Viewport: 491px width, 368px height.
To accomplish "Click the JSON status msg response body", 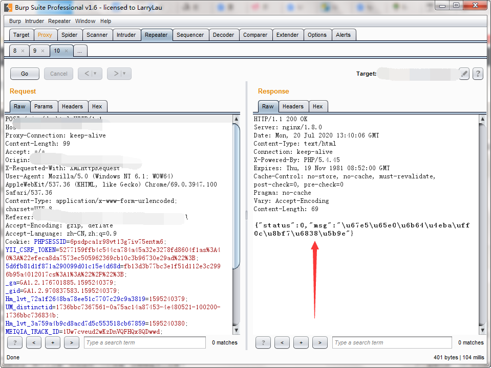I will tap(362, 229).
